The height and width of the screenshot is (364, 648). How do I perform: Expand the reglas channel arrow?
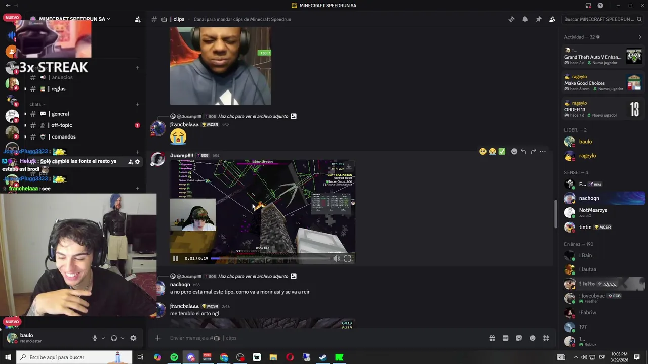tap(25, 89)
